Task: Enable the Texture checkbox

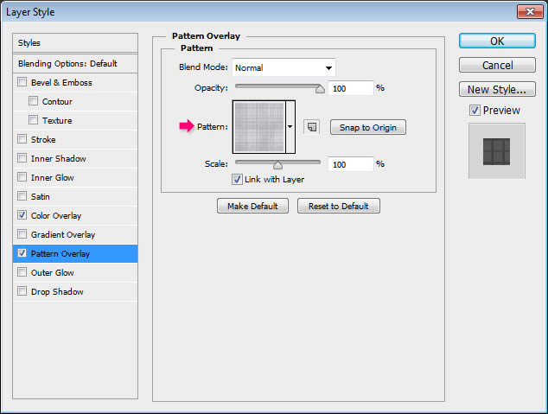Action: point(33,120)
